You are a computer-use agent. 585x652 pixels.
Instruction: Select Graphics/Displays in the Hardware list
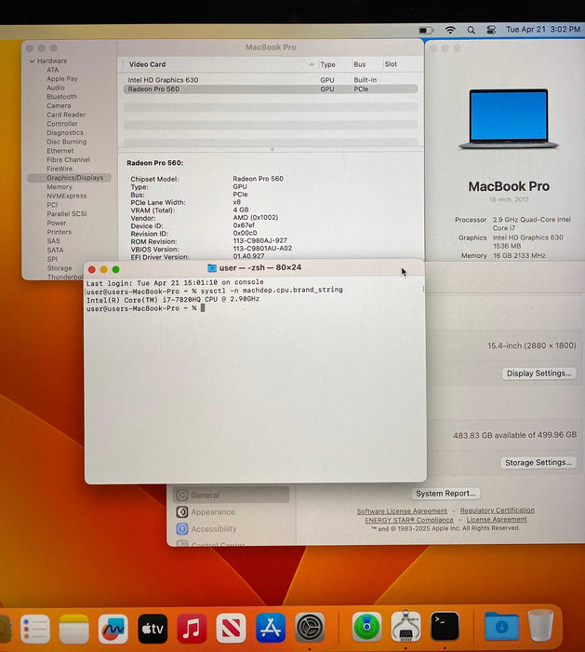point(70,178)
